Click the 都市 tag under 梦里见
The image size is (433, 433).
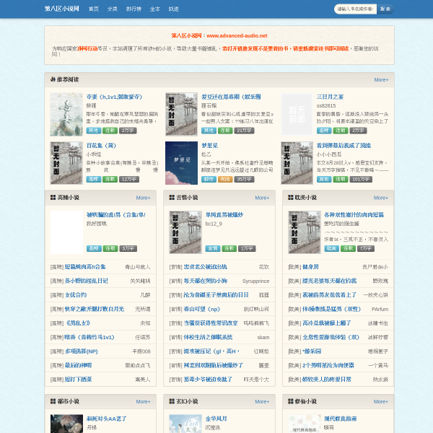coord(209,179)
